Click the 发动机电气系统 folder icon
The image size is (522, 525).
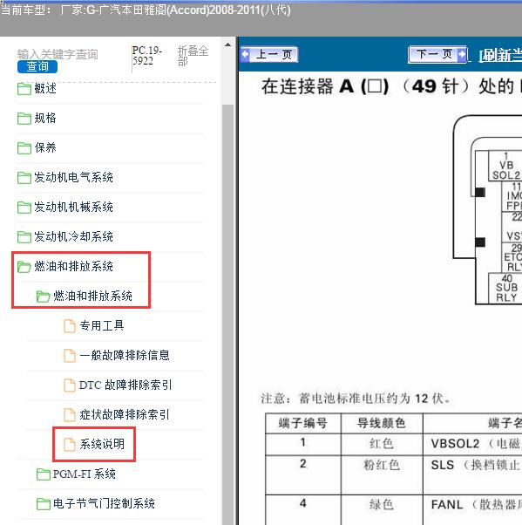pos(24,177)
